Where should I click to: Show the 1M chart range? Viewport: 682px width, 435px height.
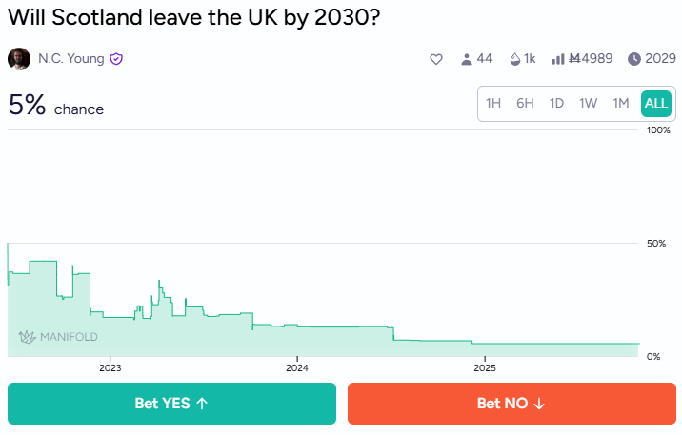[x=621, y=104]
